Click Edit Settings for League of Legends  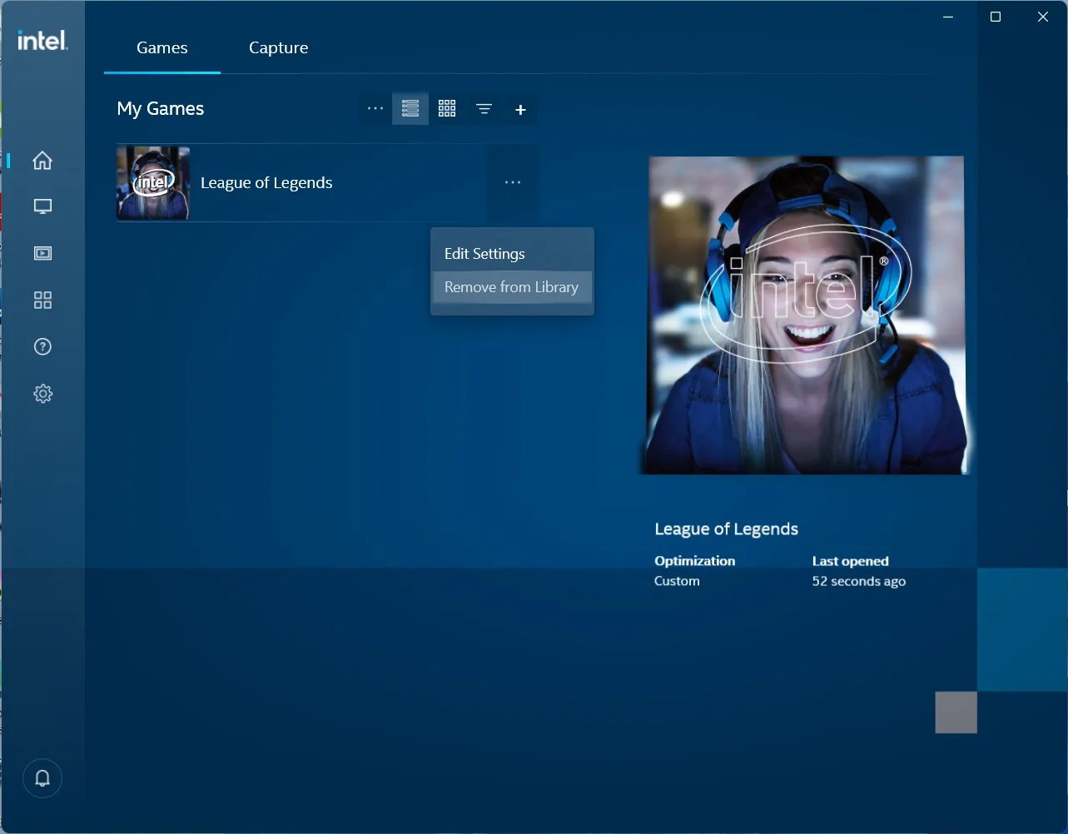484,253
